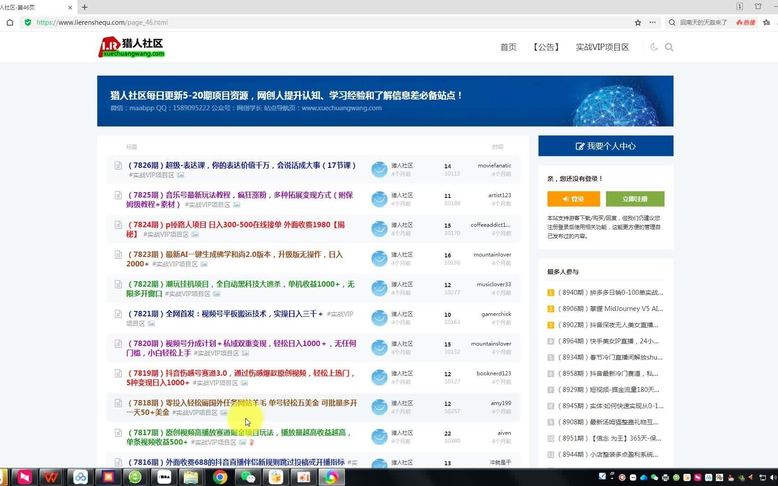
Task: Open the thread (7825期) 音乐号最新玩法教程
Action: (x=240, y=199)
